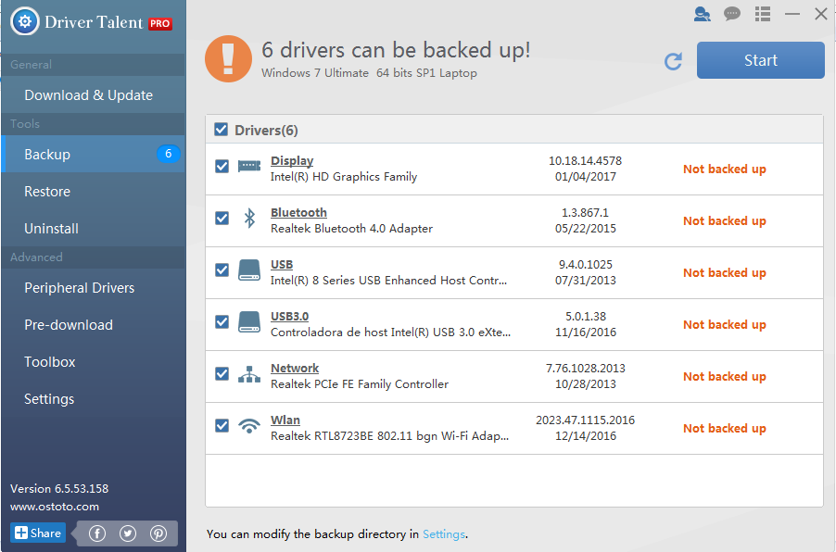Uncheck the USB3.0 driver checkbox
The height and width of the screenshot is (552, 836).
coord(222,321)
